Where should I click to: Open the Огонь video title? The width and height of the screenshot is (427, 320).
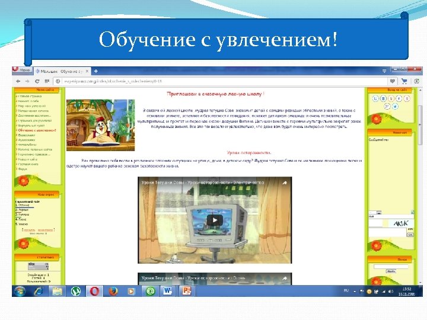[193, 278]
